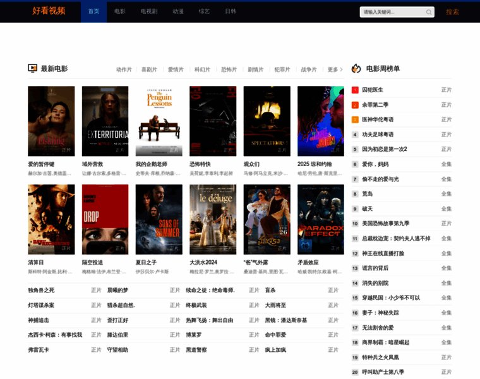
Task: Click the yellow rank 3 badge
Action: click(355, 119)
